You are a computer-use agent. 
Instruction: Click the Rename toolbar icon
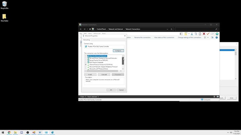(212, 34)
